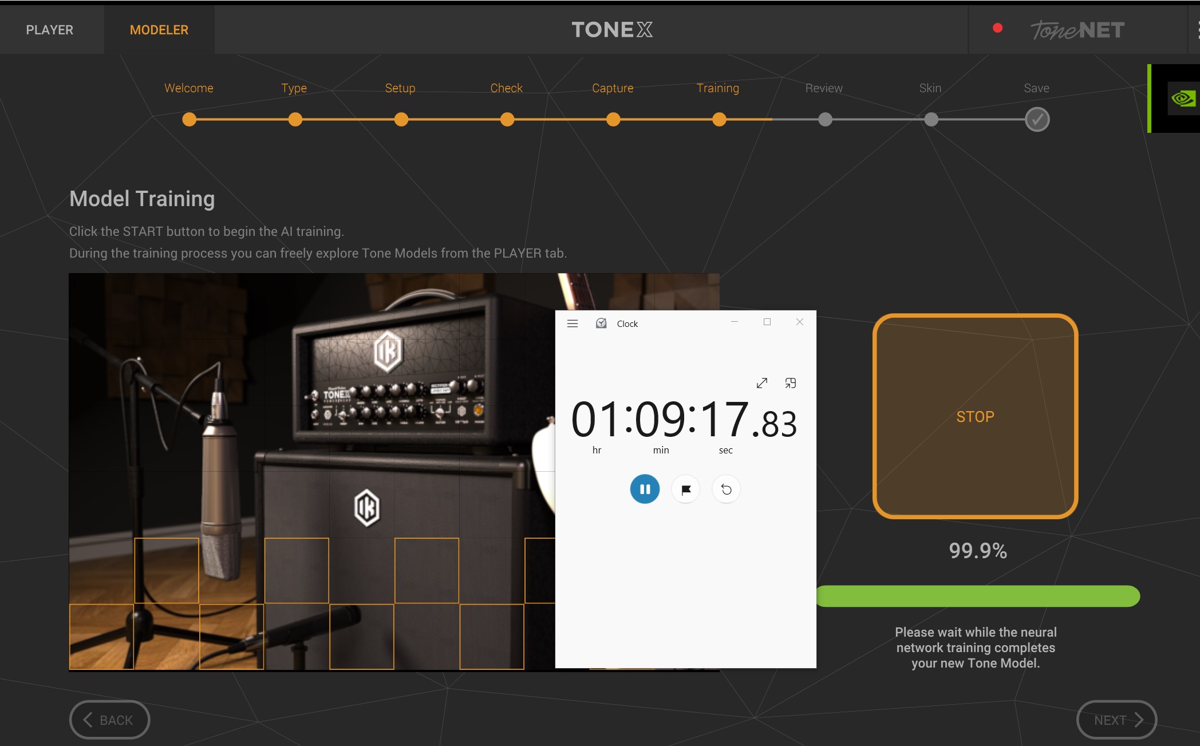Click the Model Training heading

142,199
